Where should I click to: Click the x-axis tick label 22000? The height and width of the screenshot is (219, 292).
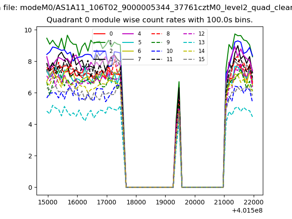tap(254, 202)
